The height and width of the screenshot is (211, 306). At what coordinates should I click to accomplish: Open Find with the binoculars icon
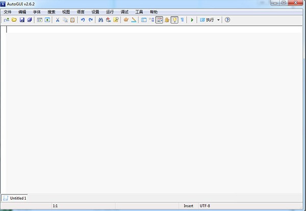click(100, 20)
